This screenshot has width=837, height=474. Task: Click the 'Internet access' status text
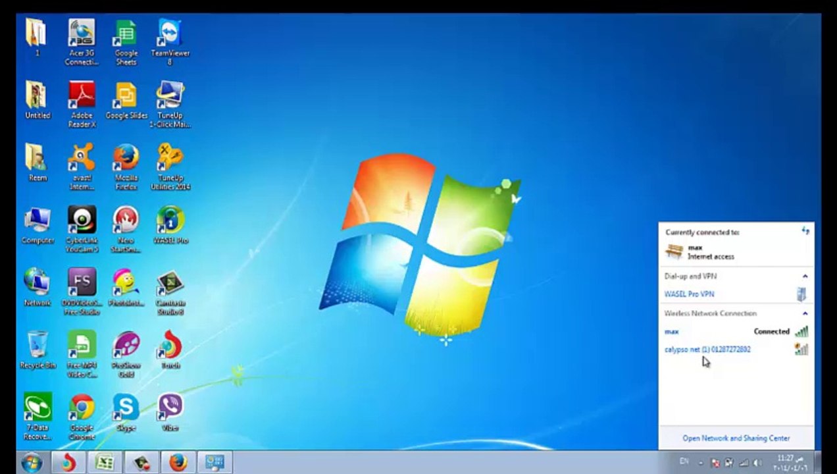pos(711,257)
